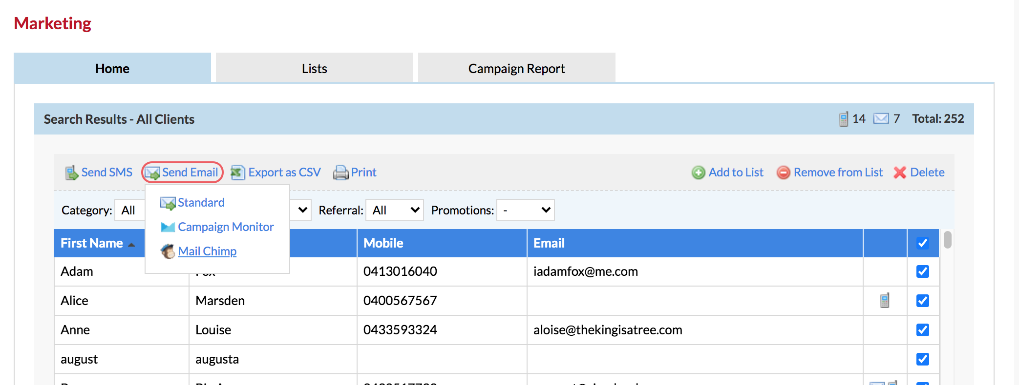The image size is (1019, 385).
Task: Open the Campaign Report tab
Action: (x=517, y=68)
